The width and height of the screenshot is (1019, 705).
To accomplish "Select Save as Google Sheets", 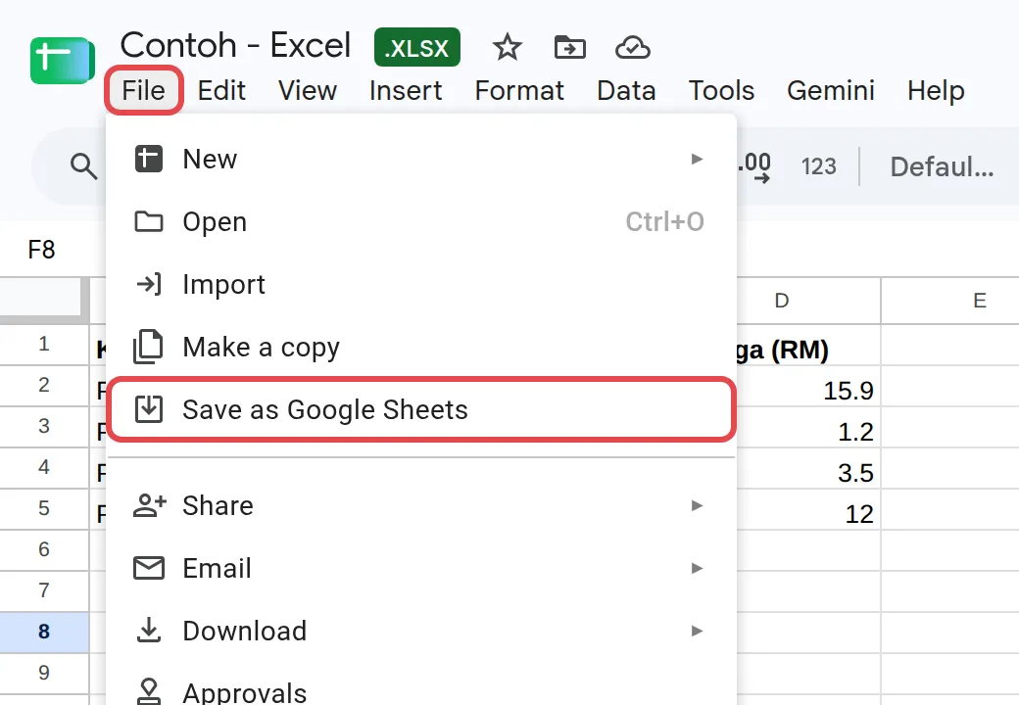I will (421, 409).
